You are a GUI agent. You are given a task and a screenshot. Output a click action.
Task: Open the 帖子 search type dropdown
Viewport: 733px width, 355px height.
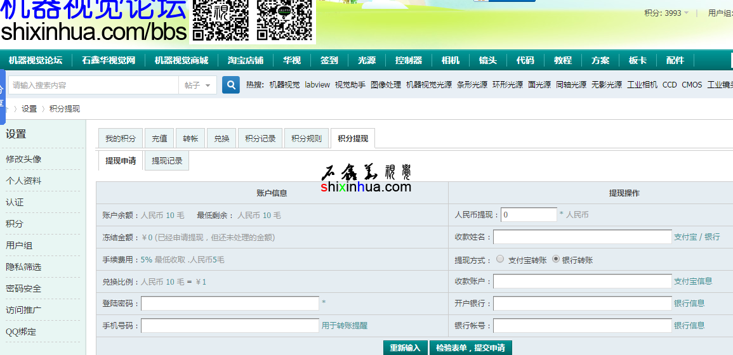pyautogui.click(x=197, y=85)
